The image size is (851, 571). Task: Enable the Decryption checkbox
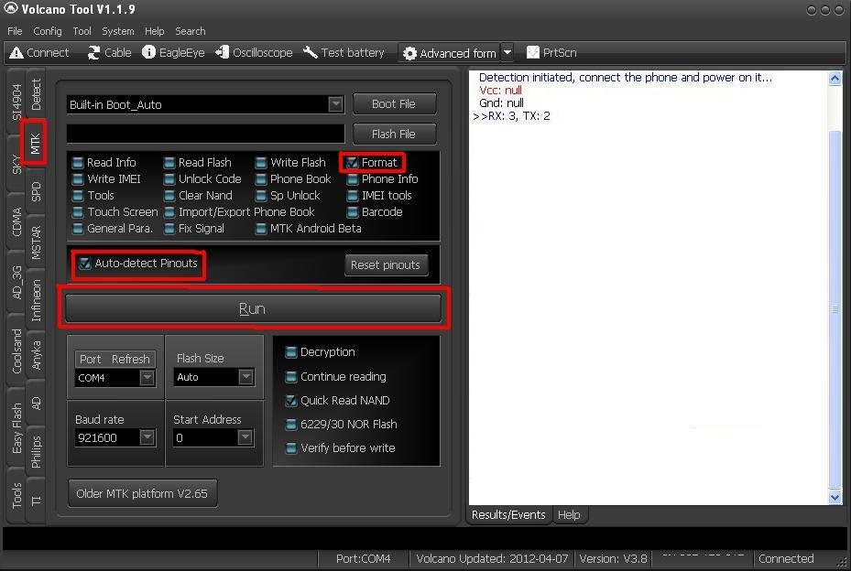[x=291, y=352]
